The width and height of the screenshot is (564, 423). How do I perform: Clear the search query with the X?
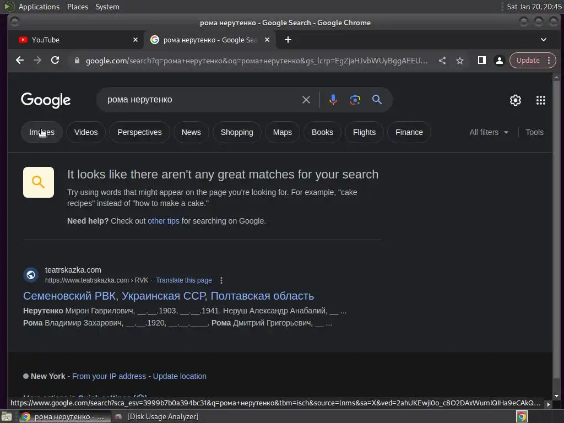306,100
